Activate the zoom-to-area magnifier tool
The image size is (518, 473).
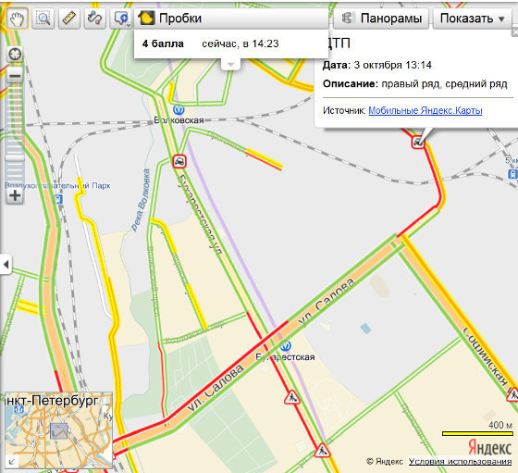[x=43, y=19]
